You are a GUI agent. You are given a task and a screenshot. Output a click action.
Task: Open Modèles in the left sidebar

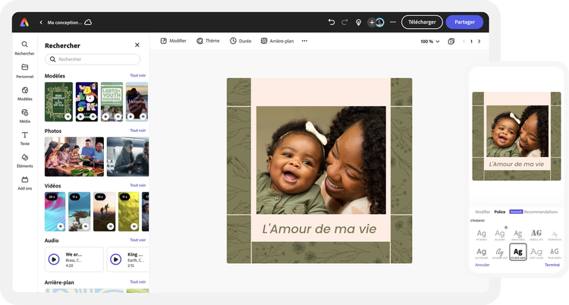pyautogui.click(x=25, y=93)
